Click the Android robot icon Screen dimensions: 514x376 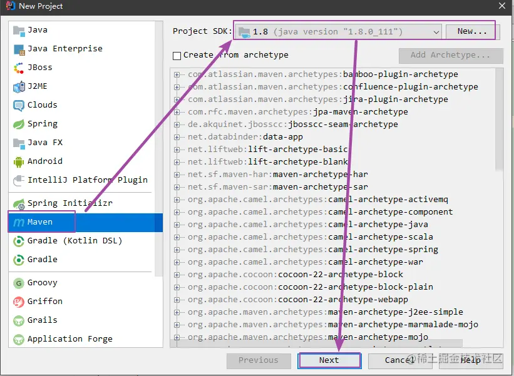pyautogui.click(x=19, y=162)
